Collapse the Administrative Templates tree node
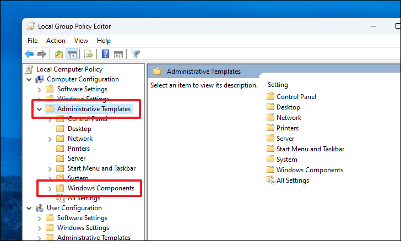The height and width of the screenshot is (241, 401). click(40, 109)
